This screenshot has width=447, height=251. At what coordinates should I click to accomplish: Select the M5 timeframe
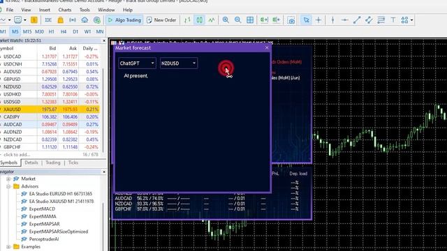click(15, 31)
